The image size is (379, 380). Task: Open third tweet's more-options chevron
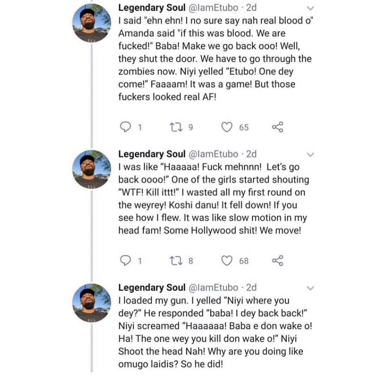click(x=311, y=288)
